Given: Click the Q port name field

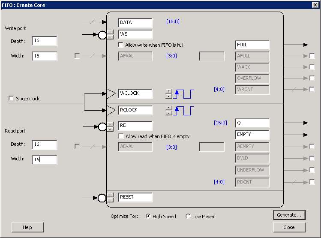Looking at the screenshot, I should pos(252,124).
